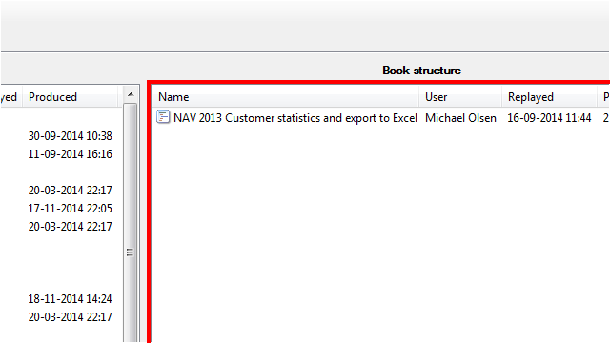This screenshot has width=610, height=343.
Task: Select the row produced 30-09-2014 10:38
Action: point(70,136)
